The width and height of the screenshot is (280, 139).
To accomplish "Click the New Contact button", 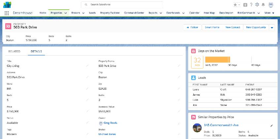I will pyautogui.click(x=233, y=27).
